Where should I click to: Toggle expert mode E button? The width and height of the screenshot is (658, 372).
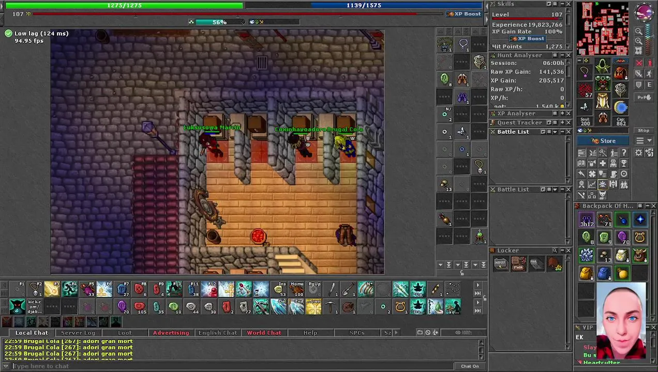pos(650,84)
